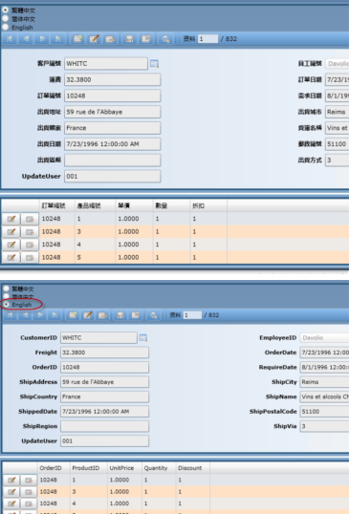Click the Quantity column header

[159, 468]
